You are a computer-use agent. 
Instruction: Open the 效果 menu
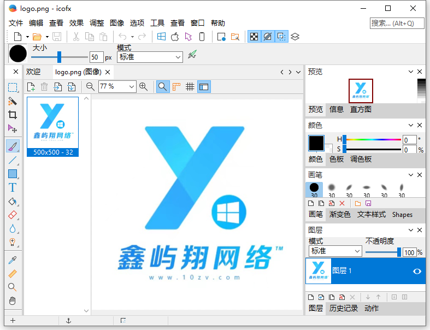tap(76, 23)
